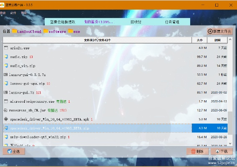Click 83.1 M size cell
This screenshot has height=167, width=237.
click(x=202, y=92)
